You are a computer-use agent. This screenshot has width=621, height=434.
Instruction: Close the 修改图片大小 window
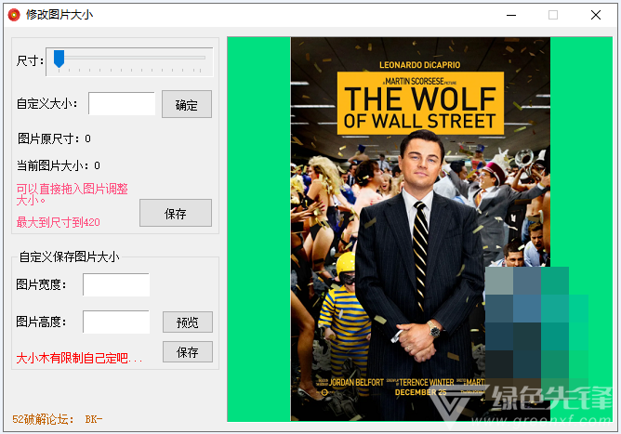596,15
